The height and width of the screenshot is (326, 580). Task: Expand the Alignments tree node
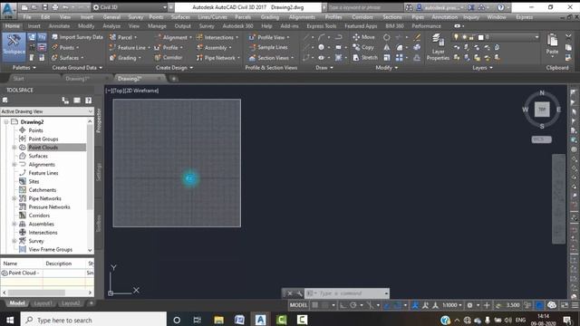[14, 165]
